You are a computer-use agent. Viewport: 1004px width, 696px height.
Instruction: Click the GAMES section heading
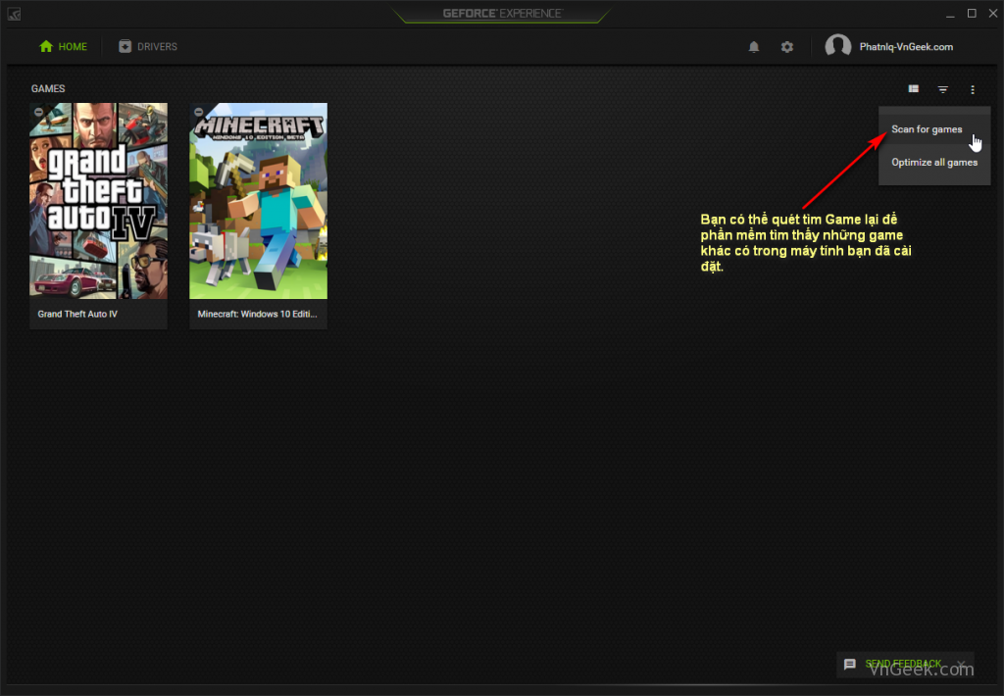pos(48,89)
